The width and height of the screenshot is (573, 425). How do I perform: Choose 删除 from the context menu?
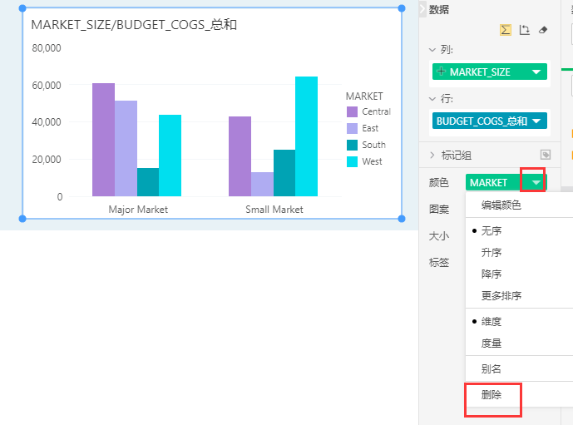[491, 395]
